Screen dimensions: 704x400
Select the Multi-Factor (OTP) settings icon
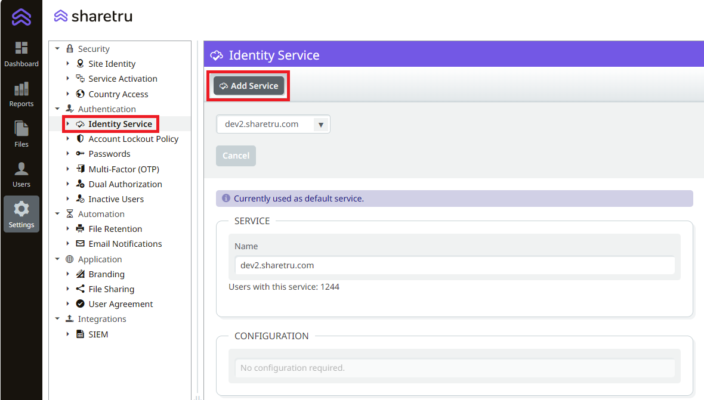click(80, 169)
